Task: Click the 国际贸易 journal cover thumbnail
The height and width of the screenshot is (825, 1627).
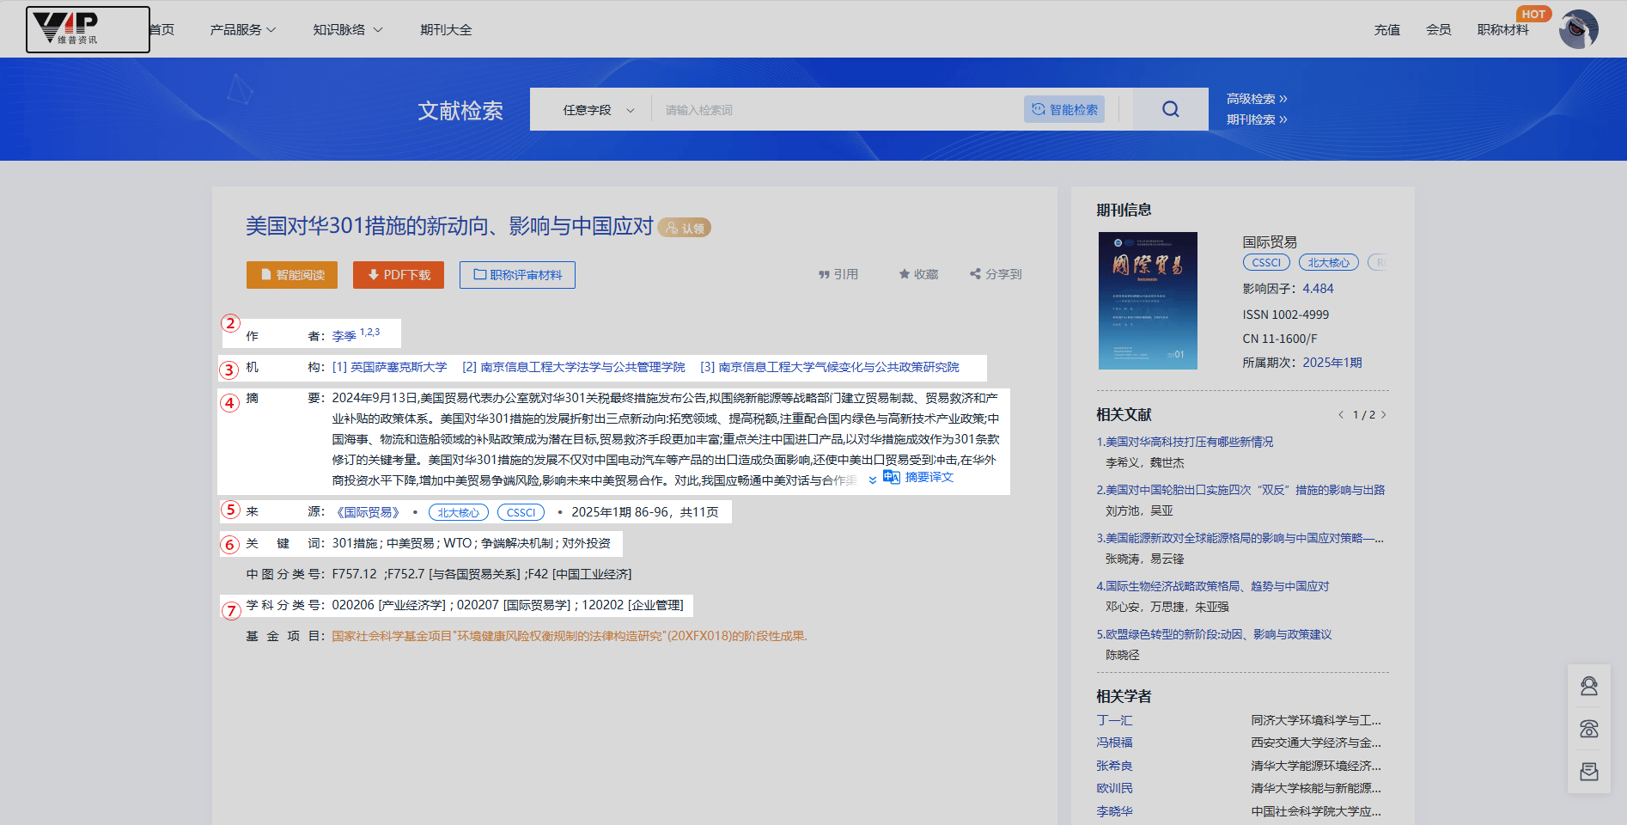Action: coord(1148,301)
